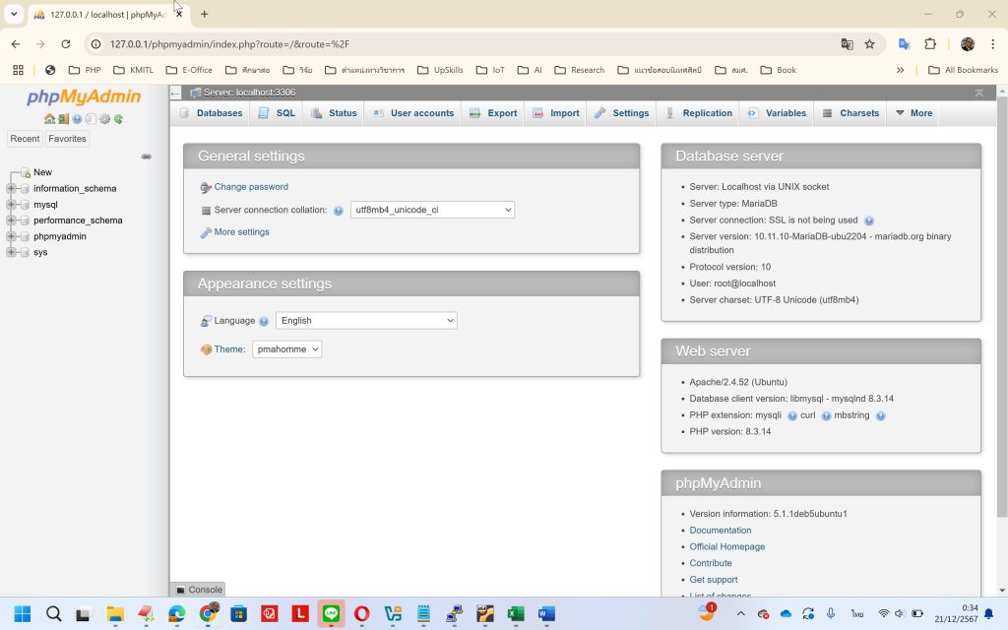Image resolution: width=1008 pixels, height=630 pixels.
Task: Switch to the Status tab
Action: [x=334, y=113]
